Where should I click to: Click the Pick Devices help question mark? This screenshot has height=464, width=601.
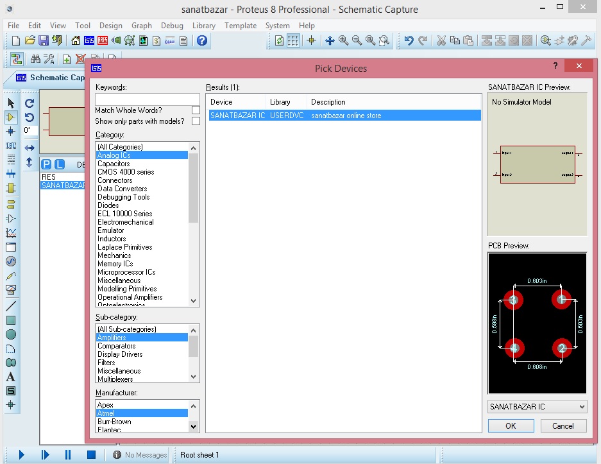[555, 65]
